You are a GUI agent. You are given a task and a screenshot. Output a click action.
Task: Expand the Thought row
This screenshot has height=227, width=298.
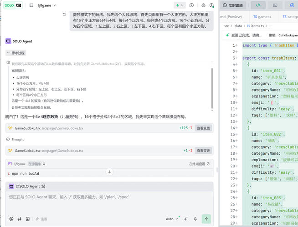pos(15,139)
